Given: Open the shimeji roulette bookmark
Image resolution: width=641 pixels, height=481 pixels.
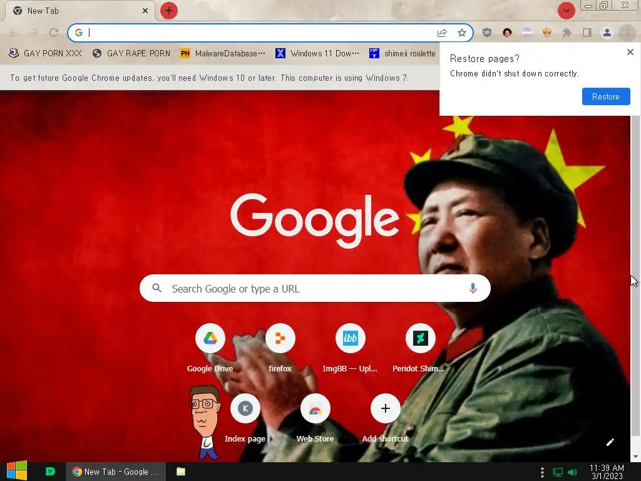Looking at the screenshot, I should coord(403,53).
